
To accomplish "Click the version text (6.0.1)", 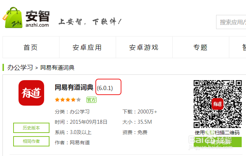I will (x=105, y=88).
